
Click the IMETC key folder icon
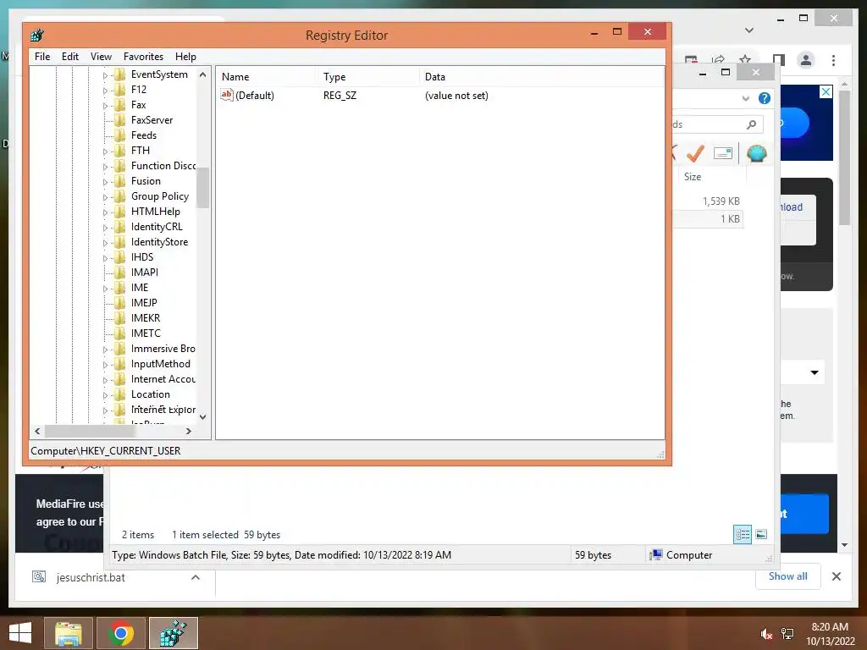(x=120, y=333)
